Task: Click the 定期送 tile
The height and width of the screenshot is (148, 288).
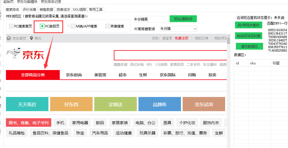Action: 116,104
